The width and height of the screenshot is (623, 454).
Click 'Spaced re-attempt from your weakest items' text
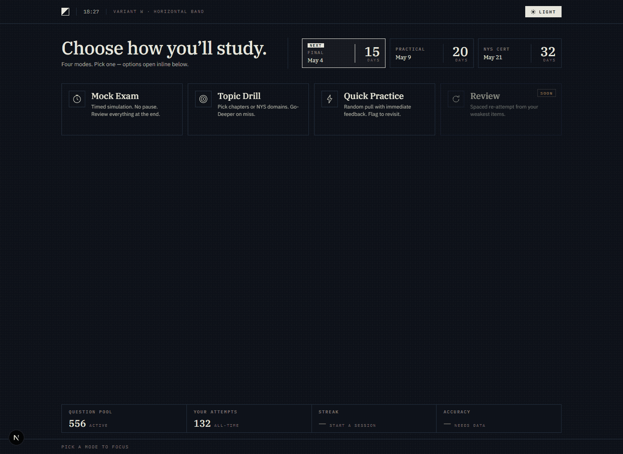504,110
